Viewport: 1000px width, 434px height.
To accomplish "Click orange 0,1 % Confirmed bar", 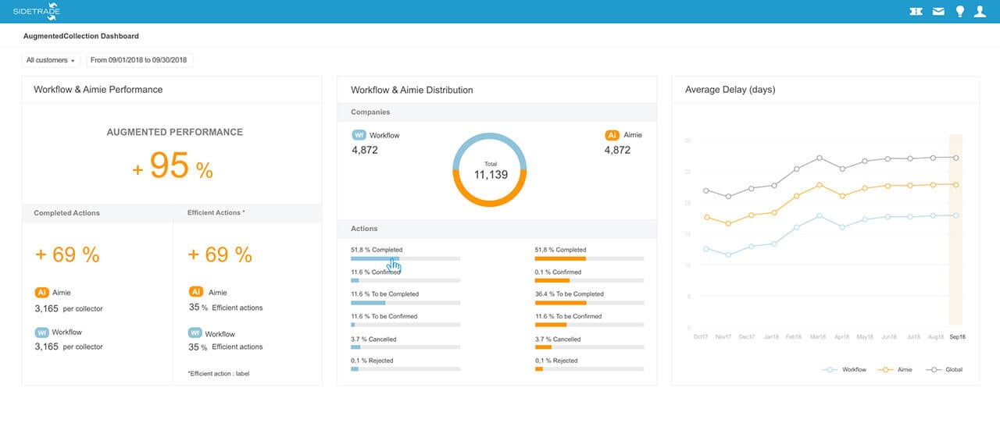I will pyautogui.click(x=590, y=279).
